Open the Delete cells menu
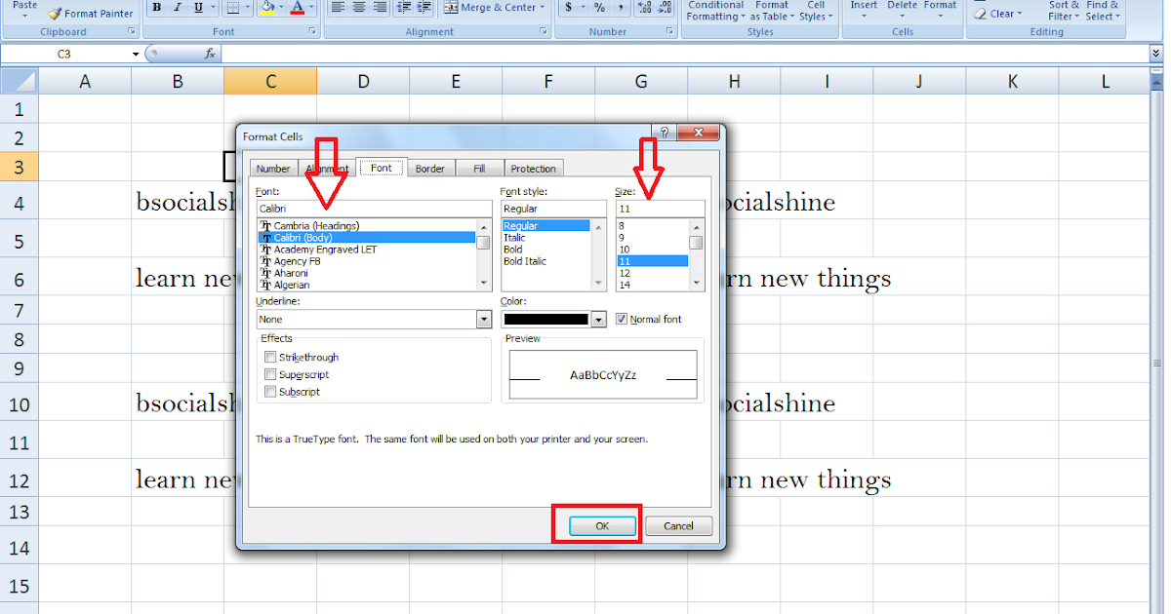The width and height of the screenshot is (1171, 614). [903, 11]
